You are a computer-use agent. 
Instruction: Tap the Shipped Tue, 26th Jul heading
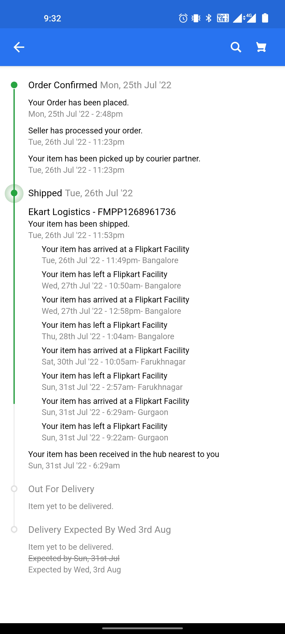pos(80,193)
